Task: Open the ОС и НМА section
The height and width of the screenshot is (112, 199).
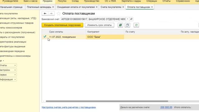Action: tap(110, 1)
